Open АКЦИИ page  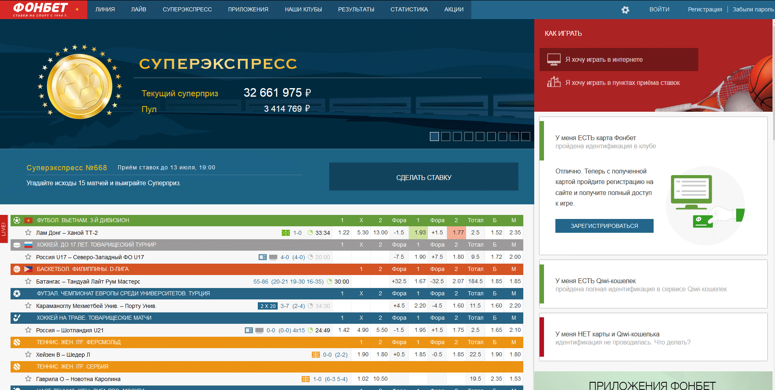point(454,9)
